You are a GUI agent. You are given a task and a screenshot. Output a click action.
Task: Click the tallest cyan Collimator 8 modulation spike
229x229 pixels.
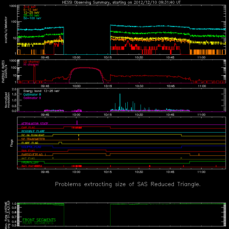[x=120, y=102]
